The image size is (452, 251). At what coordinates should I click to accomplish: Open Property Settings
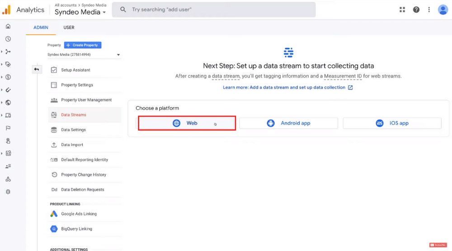(x=85, y=85)
